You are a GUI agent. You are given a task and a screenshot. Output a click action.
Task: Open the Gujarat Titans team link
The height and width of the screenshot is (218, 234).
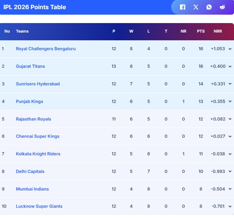pos(30,66)
